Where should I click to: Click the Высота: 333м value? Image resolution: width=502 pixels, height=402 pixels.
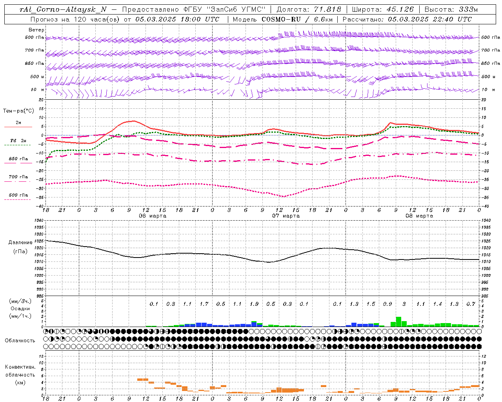click(451, 9)
